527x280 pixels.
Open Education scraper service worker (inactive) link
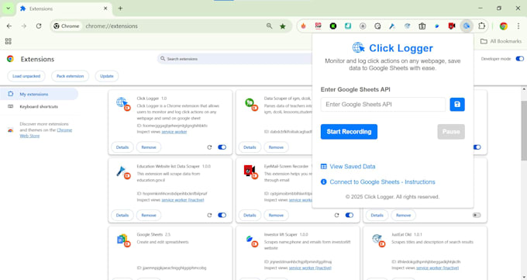[x=183, y=200]
